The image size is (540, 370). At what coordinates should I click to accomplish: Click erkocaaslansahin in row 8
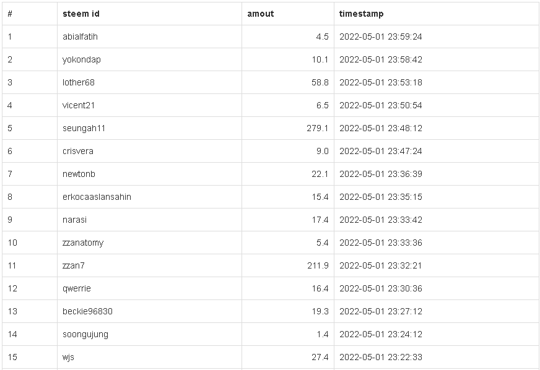point(97,197)
